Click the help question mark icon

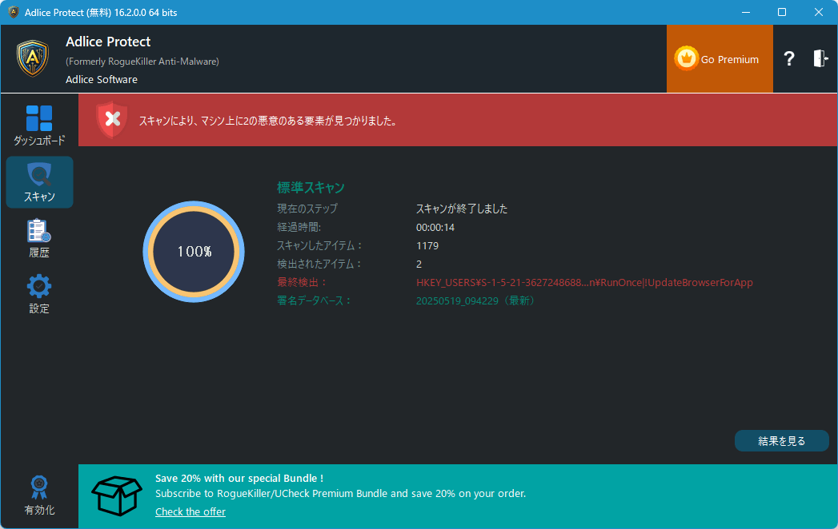tap(789, 58)
